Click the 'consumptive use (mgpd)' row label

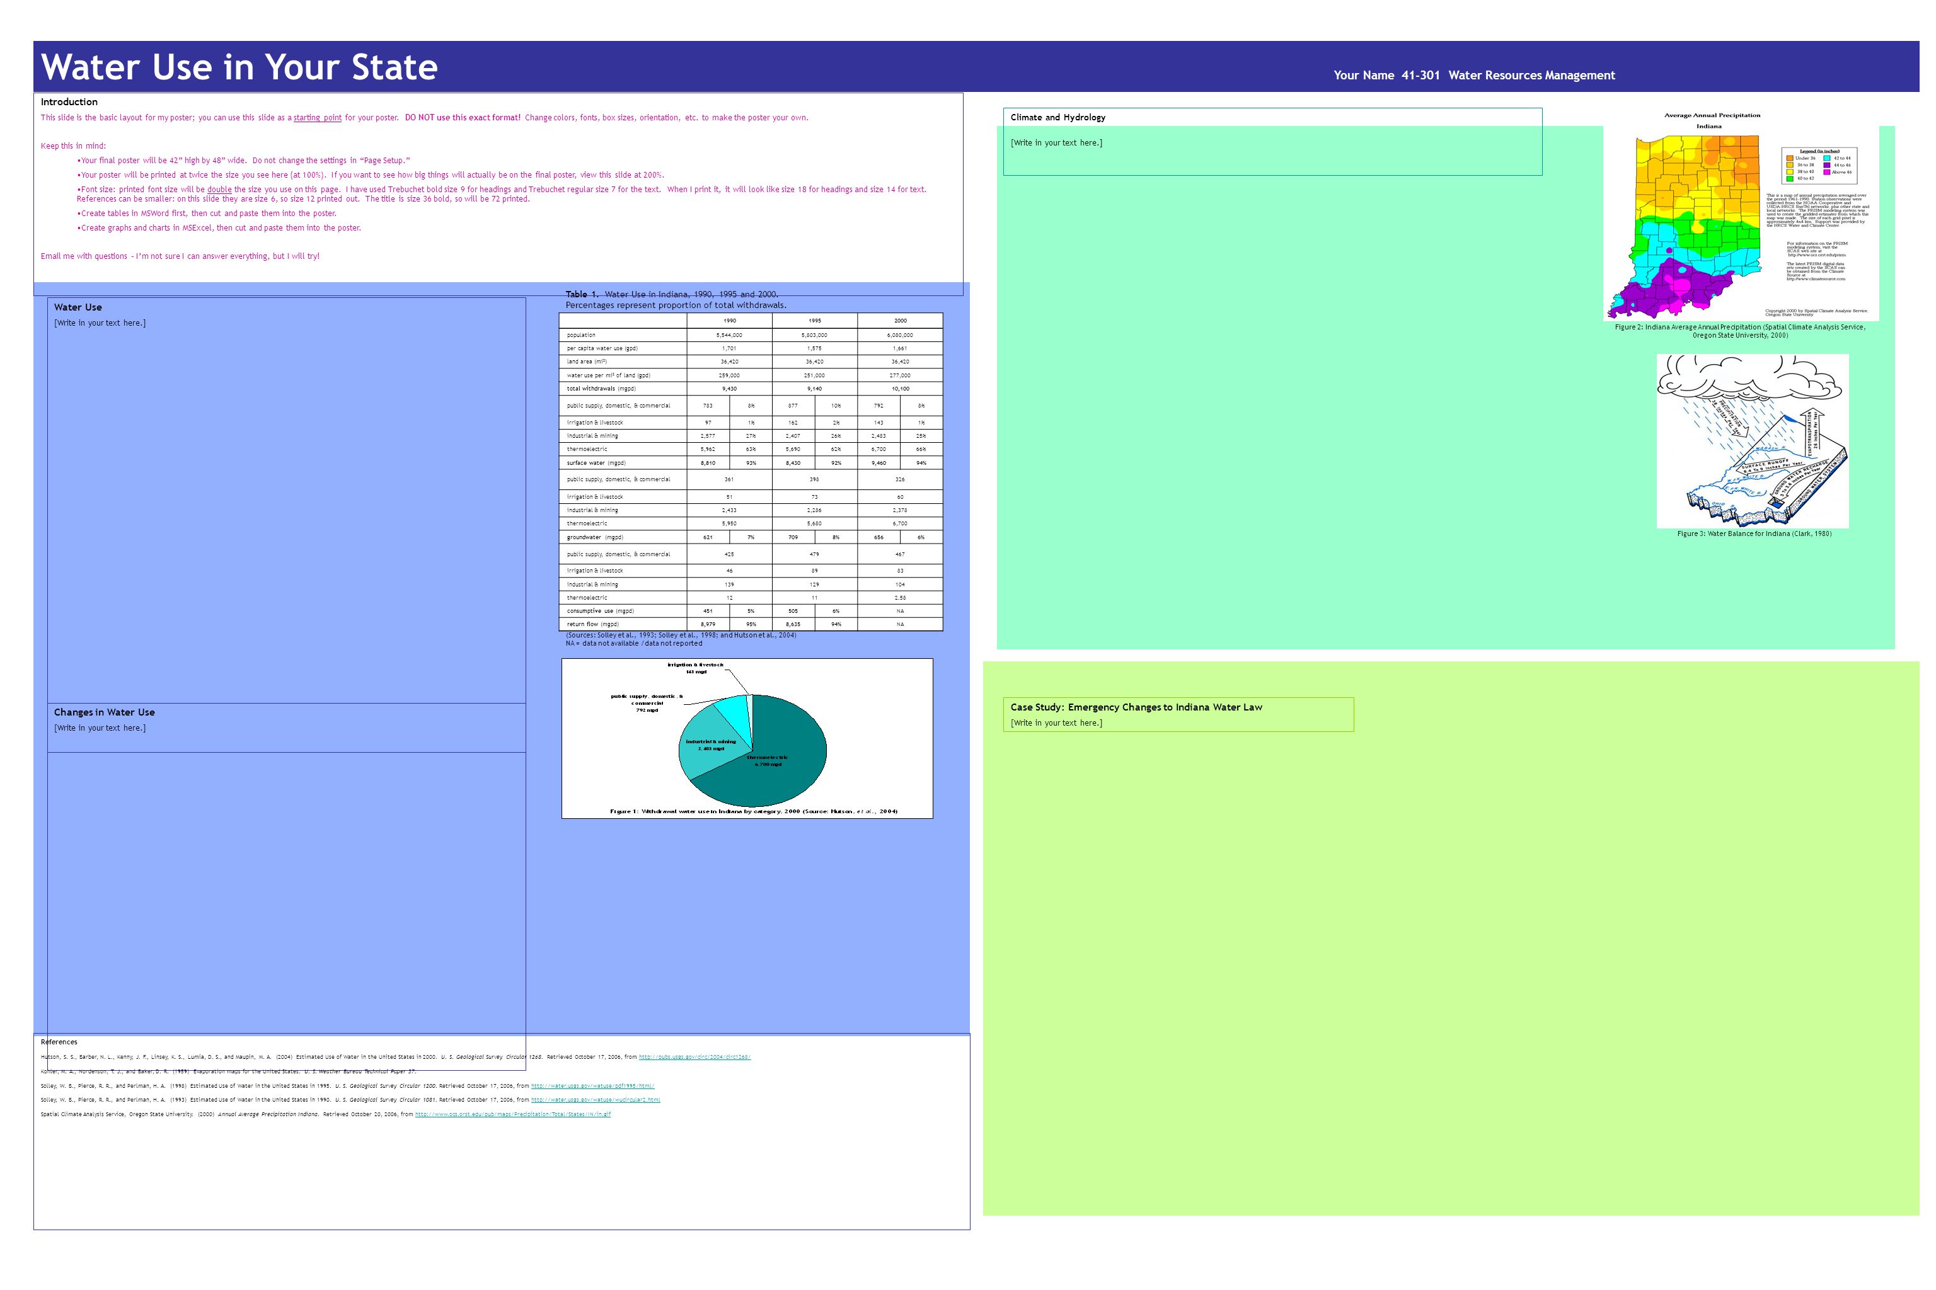(601, 611)
